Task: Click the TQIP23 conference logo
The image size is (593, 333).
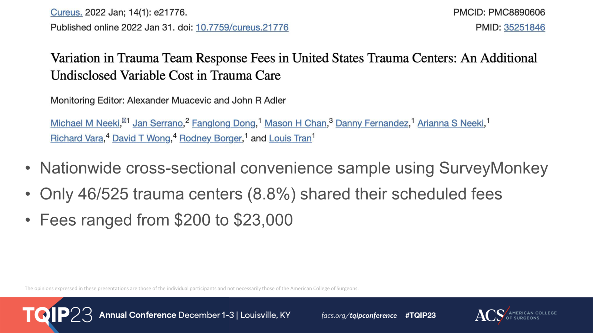Action: pyautogui.click(x=57, y=315)
